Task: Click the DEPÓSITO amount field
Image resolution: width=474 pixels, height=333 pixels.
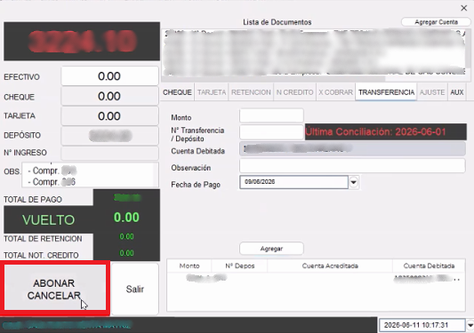Action: pyautogui.click(x=110, y=136)
